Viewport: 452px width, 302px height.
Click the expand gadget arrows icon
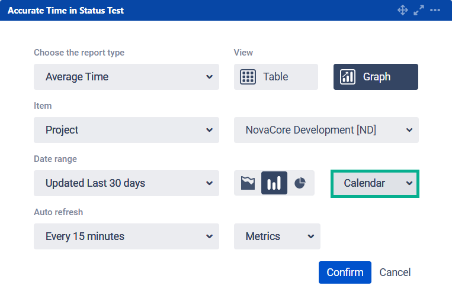(x=419, y=10)
